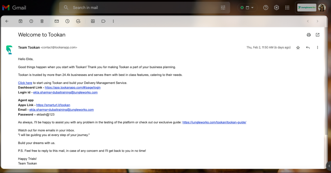
Task: Open the Tookan dashboard login link
Action: click(72, 88)
